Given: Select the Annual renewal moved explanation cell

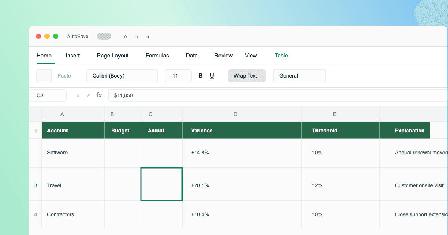Looking at the screenshot, I should pyautogui.click(x=414, y=153).
